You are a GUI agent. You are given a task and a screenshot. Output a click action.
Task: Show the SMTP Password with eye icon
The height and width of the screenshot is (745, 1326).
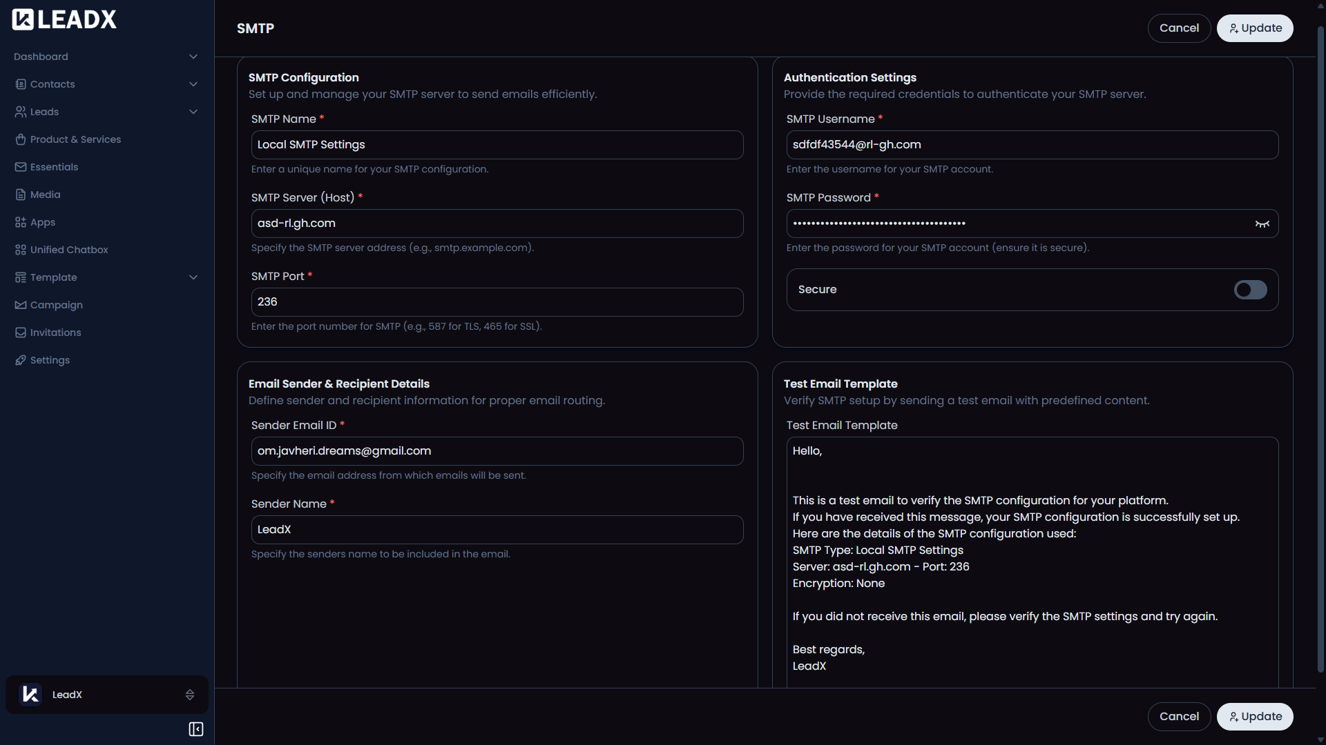(x=1262, y=223)
